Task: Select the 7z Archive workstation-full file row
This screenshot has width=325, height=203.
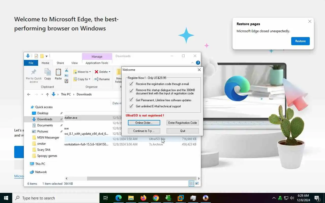Action: tap(131, 144)
